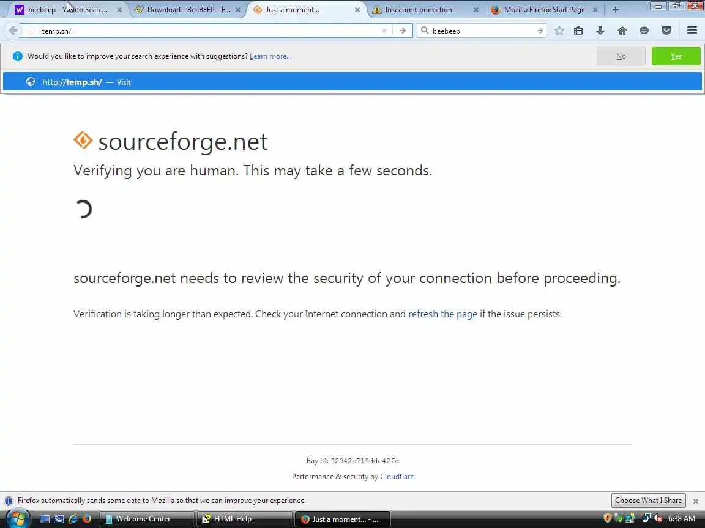This screenshot has width=705, height=528.
Task: Open the URL history dropdown arrow
Action: pos(384,31)
